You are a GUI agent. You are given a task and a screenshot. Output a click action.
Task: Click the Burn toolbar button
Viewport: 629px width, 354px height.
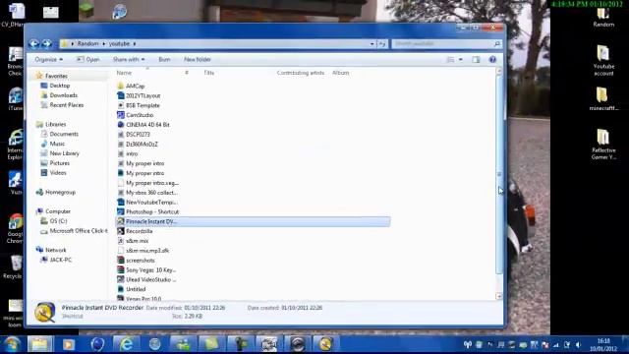[x=164, y=59]
